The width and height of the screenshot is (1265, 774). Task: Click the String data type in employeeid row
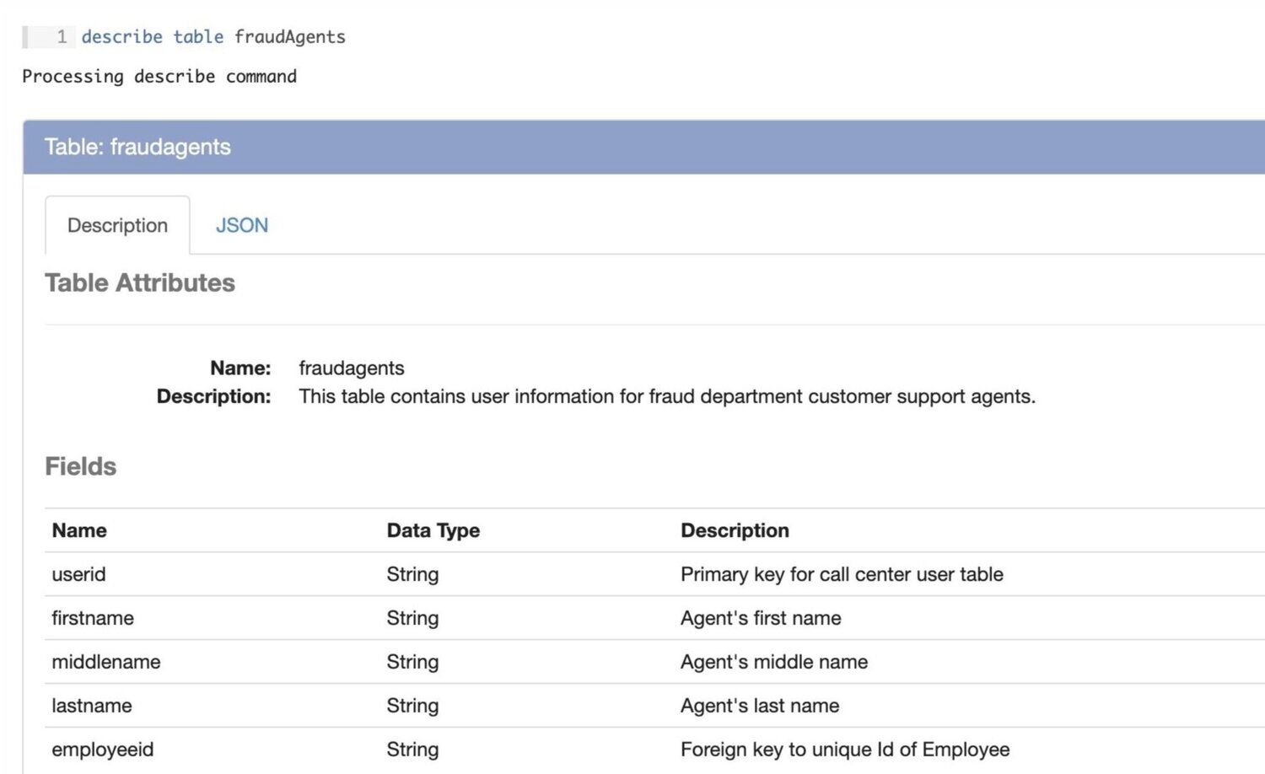tap(412, 750)
